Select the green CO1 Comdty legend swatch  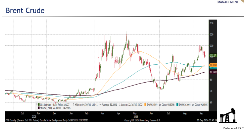39,105
